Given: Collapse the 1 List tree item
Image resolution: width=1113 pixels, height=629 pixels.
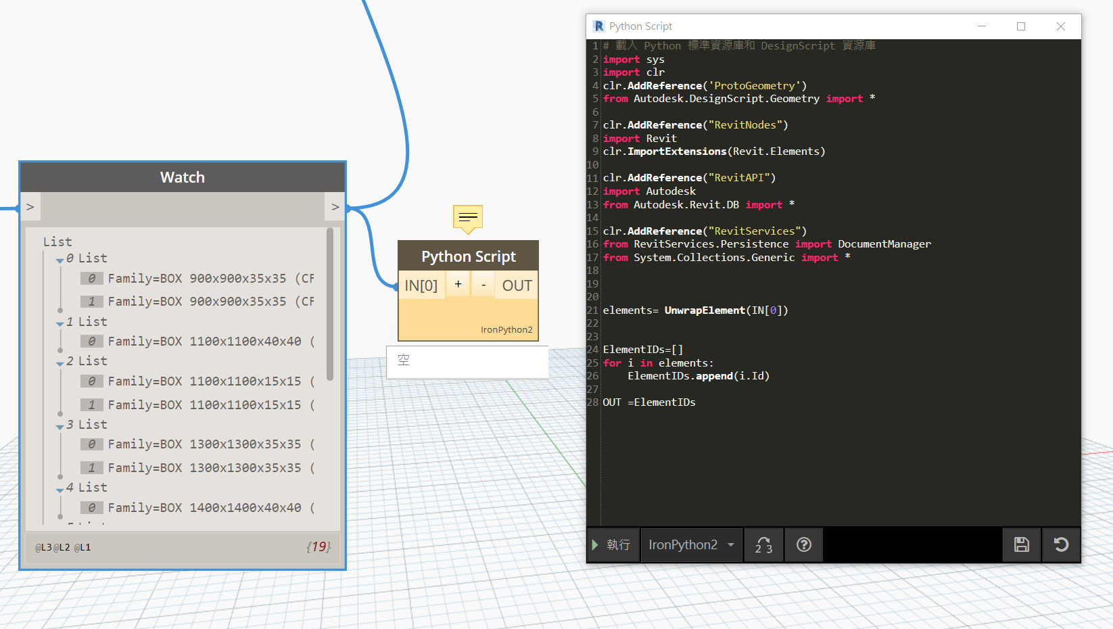Looking at the screenshot, I should [x=60, y=323].
